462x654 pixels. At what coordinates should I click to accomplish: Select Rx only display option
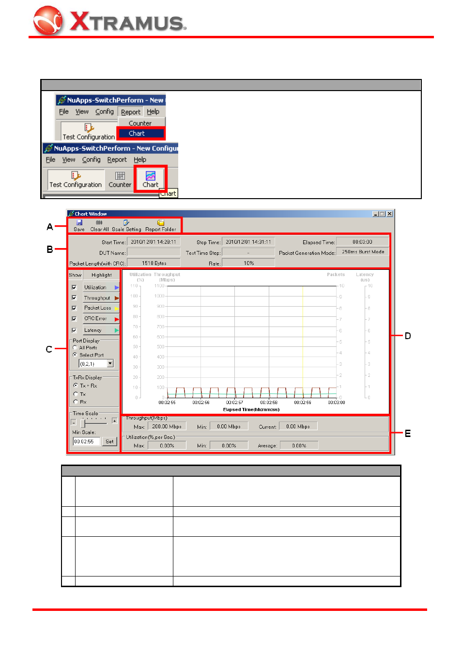click(76, 402)
